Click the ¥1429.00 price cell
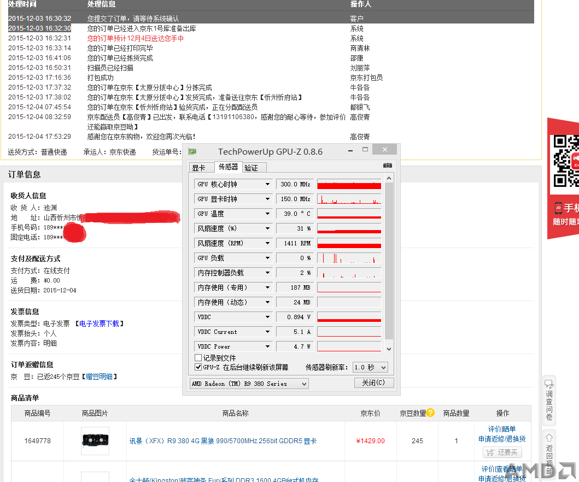579x482 pixels. 370,440
